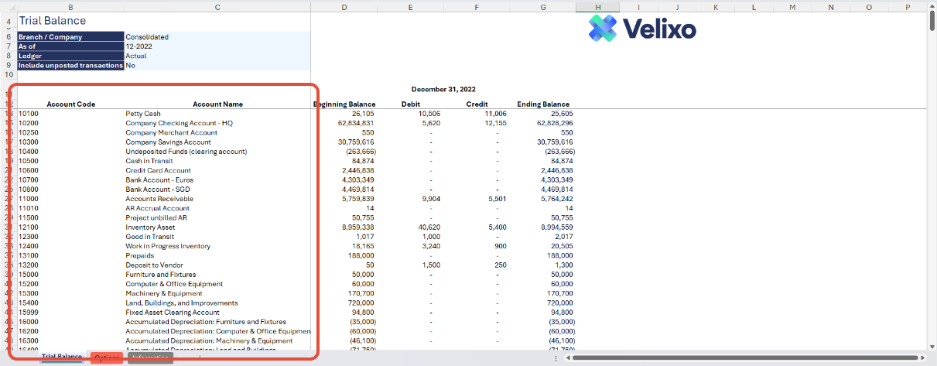This screenshot has width=937, height=366.
Task: Select column E header
Action: [x=410, y=7]
